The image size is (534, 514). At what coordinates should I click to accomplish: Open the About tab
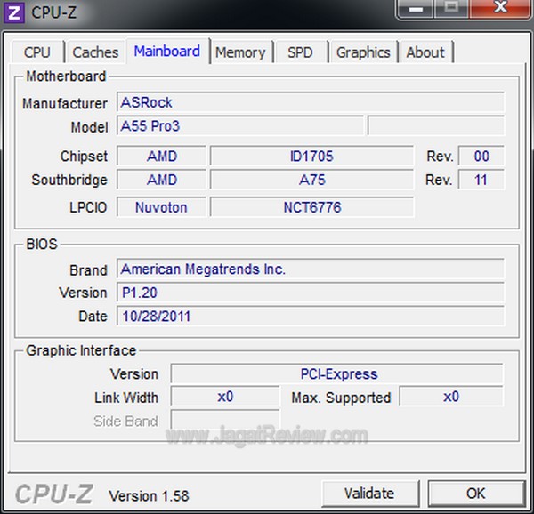point(425,52)
